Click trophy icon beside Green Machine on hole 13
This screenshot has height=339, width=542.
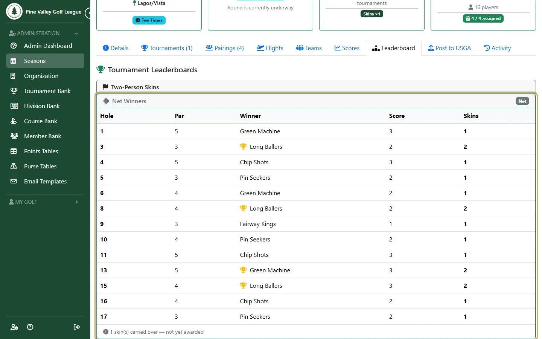coord(243,270)
